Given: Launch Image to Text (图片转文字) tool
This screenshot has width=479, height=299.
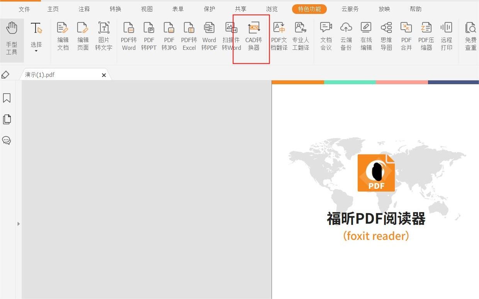Looking at the screenshot, I should [104, 37].
